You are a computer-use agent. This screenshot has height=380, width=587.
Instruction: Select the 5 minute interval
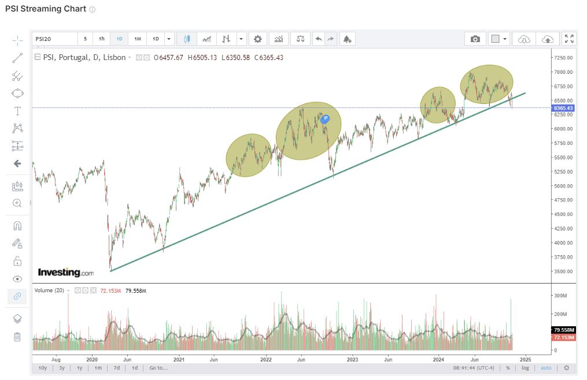(86, 39)
